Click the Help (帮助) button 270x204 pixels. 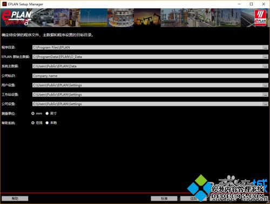[x=15, y=199]
